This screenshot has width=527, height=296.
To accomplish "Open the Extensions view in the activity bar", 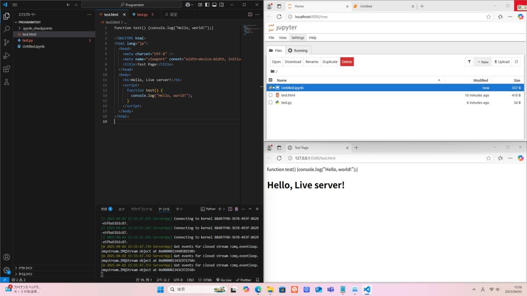I will (7, 69).
